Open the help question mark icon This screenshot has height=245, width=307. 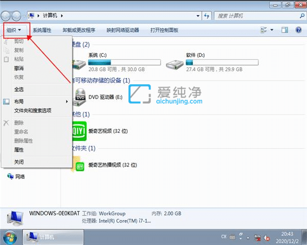[x=298, y=30]
